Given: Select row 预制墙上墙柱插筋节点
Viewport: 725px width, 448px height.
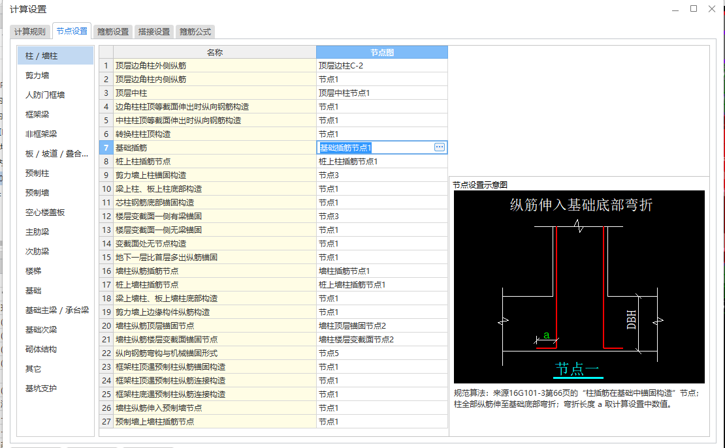Looking at the screenshot, I should [x=214, y=422].
